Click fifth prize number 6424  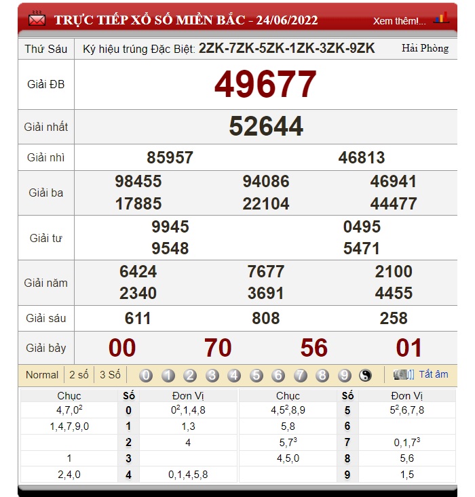click(138, 272)
